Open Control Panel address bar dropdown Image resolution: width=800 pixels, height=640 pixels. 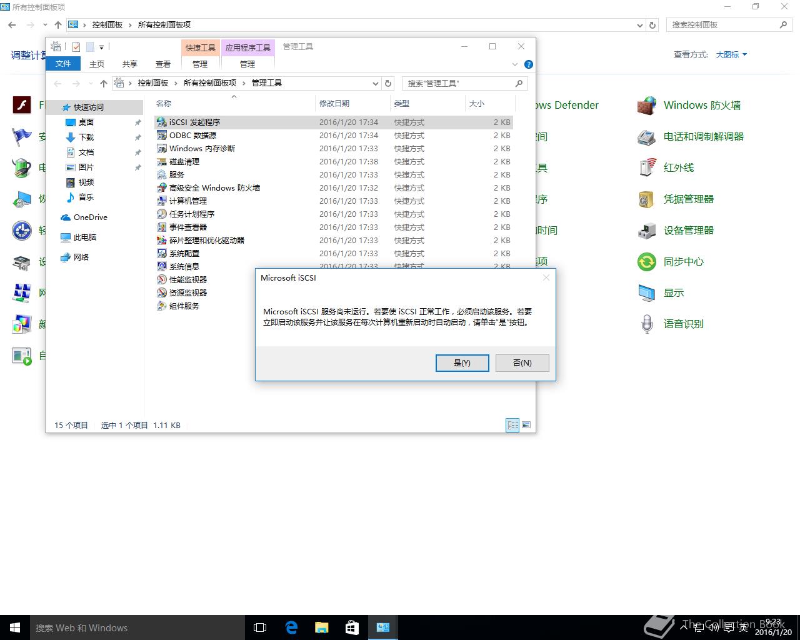[x=639, y=25]
